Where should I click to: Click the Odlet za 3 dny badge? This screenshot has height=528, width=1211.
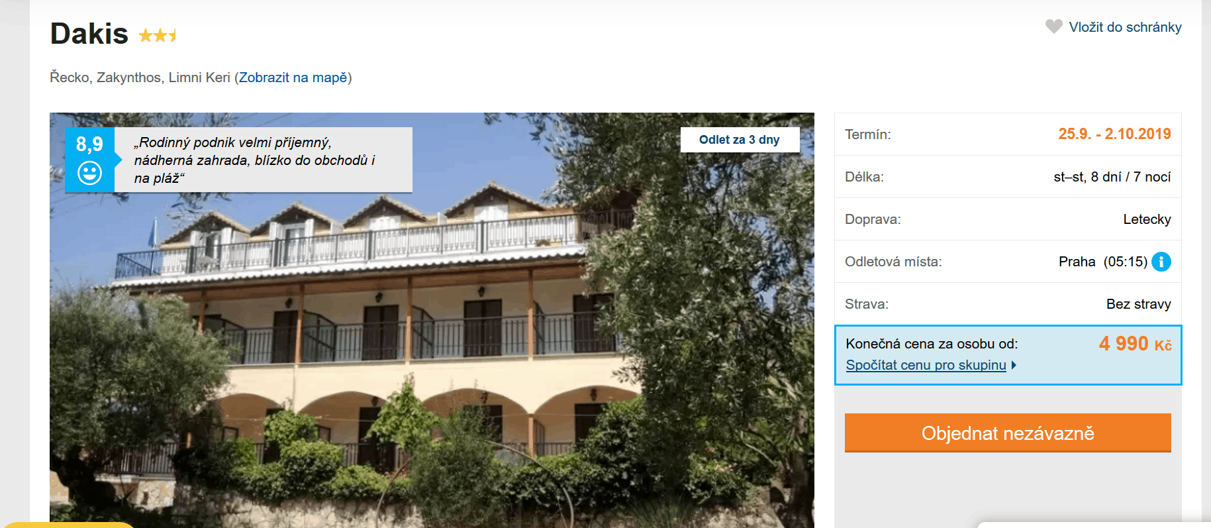[739, 140]
